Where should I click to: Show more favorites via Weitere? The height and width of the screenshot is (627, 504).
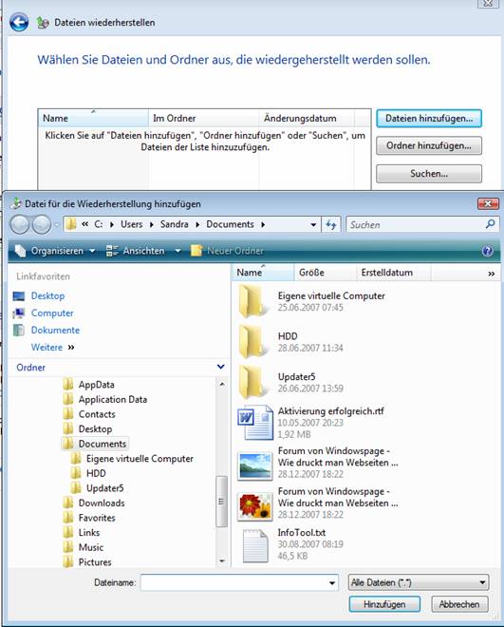53,347
